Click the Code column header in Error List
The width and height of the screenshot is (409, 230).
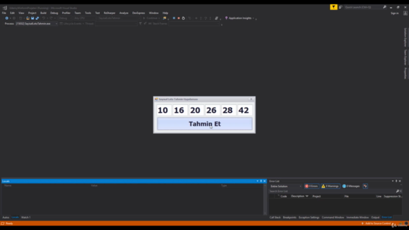(x=284, y=196)
